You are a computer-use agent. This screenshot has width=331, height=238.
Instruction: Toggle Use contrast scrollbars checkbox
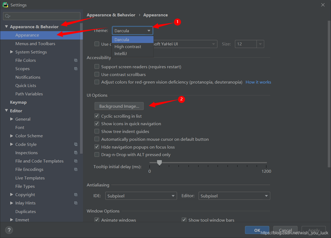(x=97, y=74)
